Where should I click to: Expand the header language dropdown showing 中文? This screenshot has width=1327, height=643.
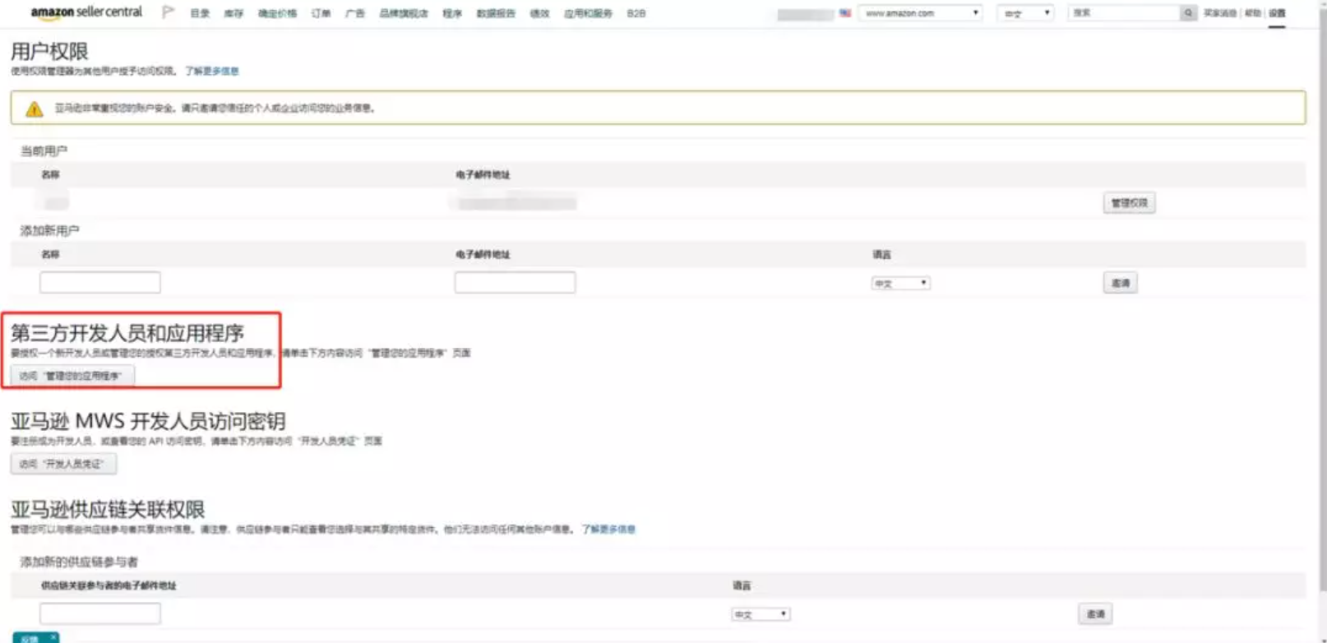pyautogui.click(x=1025, y=13)
